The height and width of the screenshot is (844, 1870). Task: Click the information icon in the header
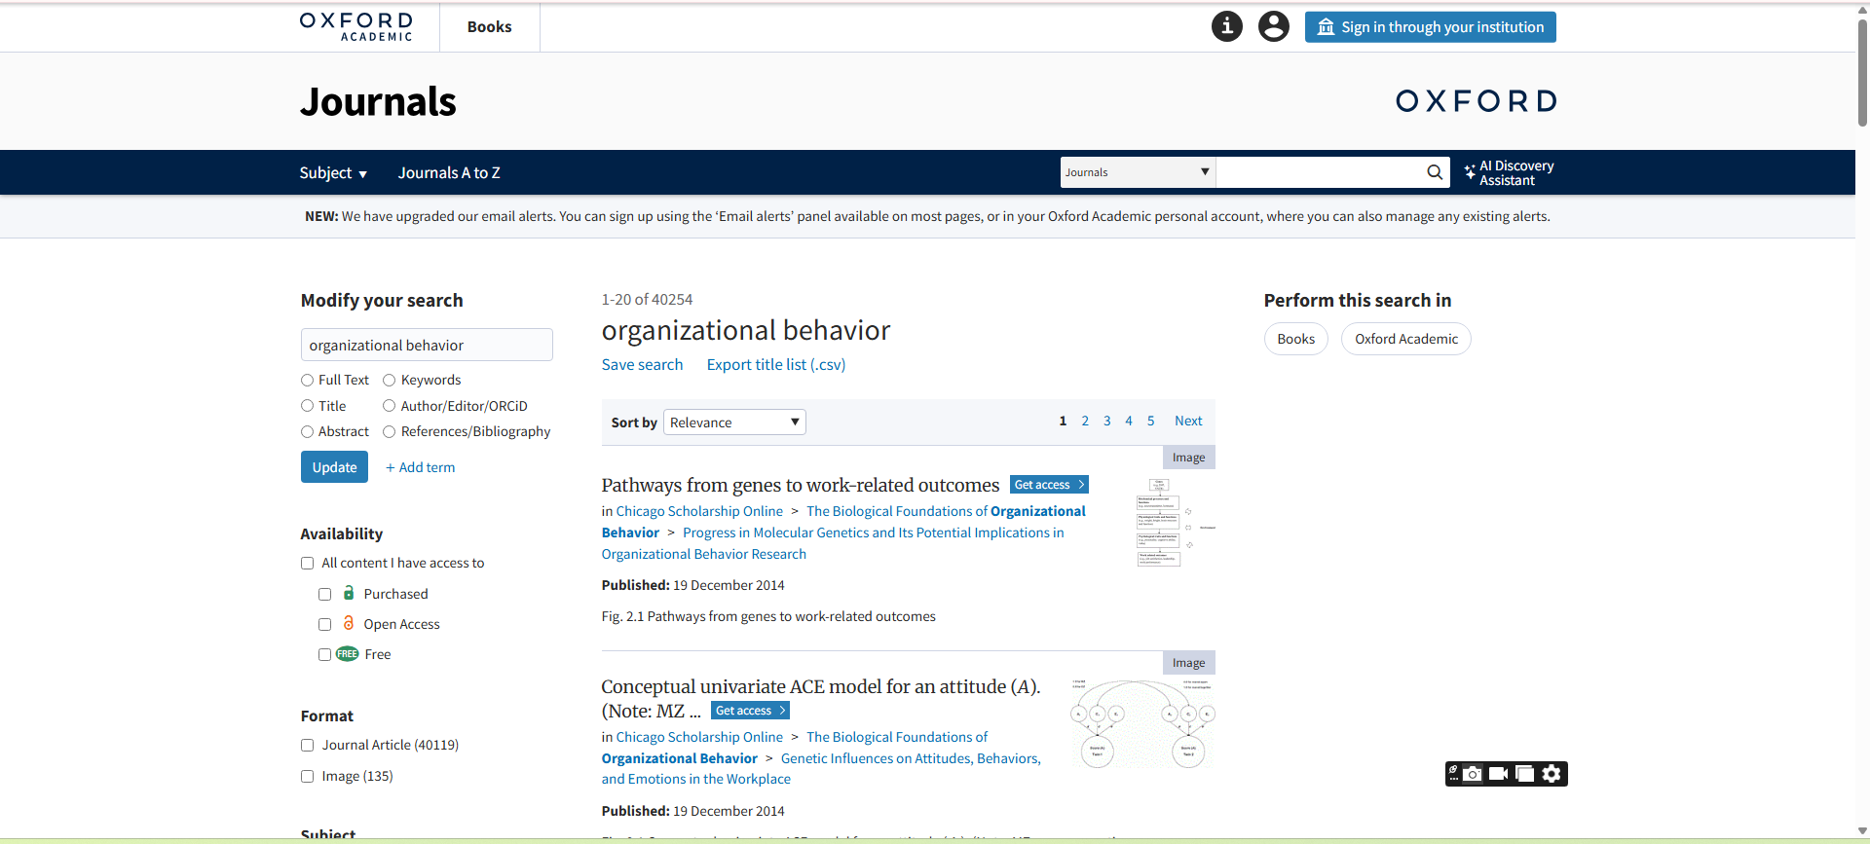[x=1226, y=26]
